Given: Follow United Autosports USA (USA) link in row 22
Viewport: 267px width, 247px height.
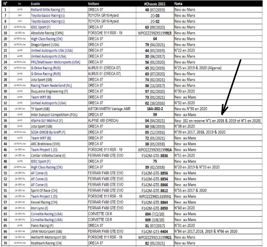Looking at the screenshot, I should point(52,51).
